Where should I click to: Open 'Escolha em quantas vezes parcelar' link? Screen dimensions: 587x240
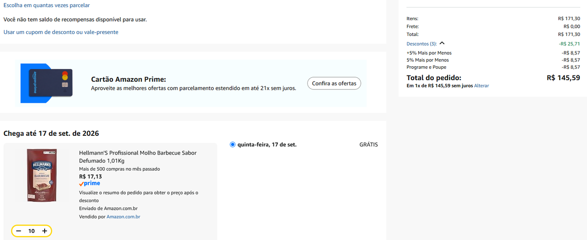tap(47, 5)
